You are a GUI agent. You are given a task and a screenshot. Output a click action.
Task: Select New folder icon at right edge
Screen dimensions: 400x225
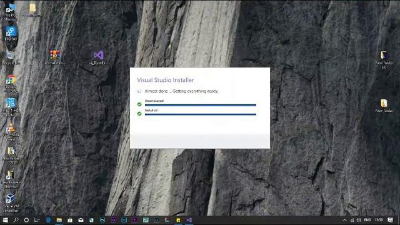(x=384, y=106)
